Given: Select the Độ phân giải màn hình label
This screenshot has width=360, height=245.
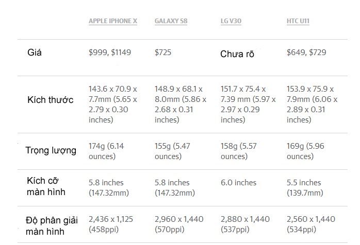Looking at the screenshot, I should click(52, 225).
